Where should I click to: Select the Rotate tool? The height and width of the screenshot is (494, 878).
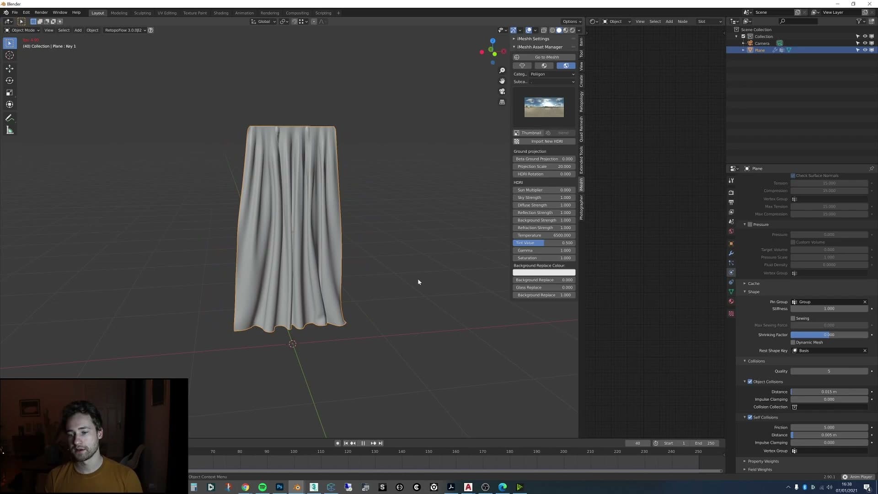10,81
